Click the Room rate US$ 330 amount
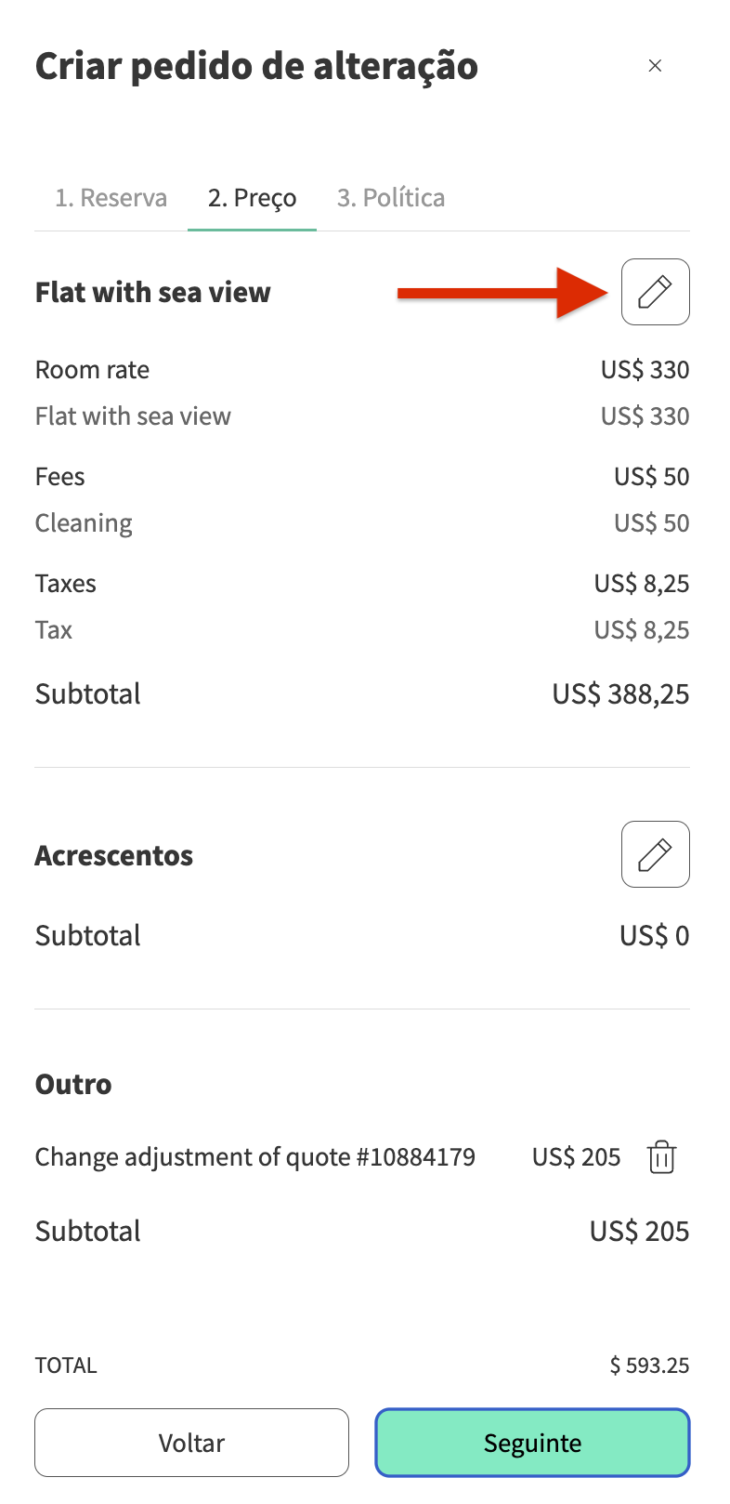The width and height of the screenshot is (730, 1504). coord(645,370)
